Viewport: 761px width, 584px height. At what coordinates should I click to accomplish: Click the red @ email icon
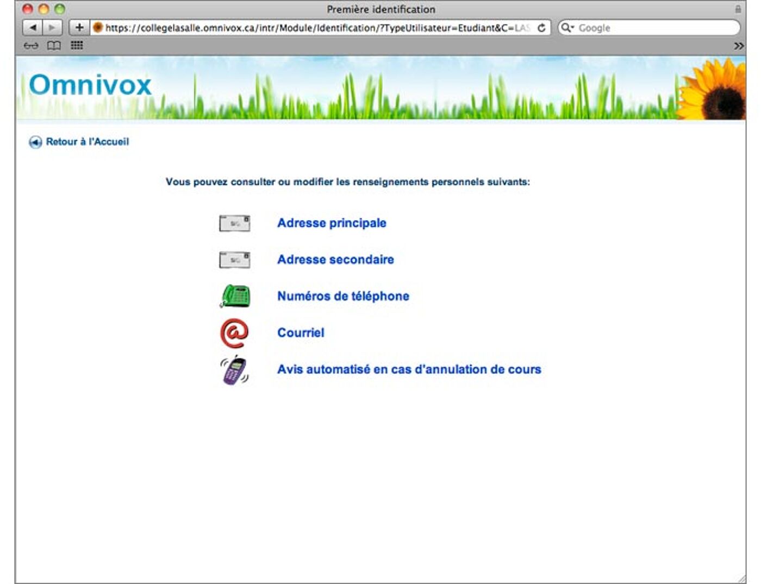(x=234, y=333)
